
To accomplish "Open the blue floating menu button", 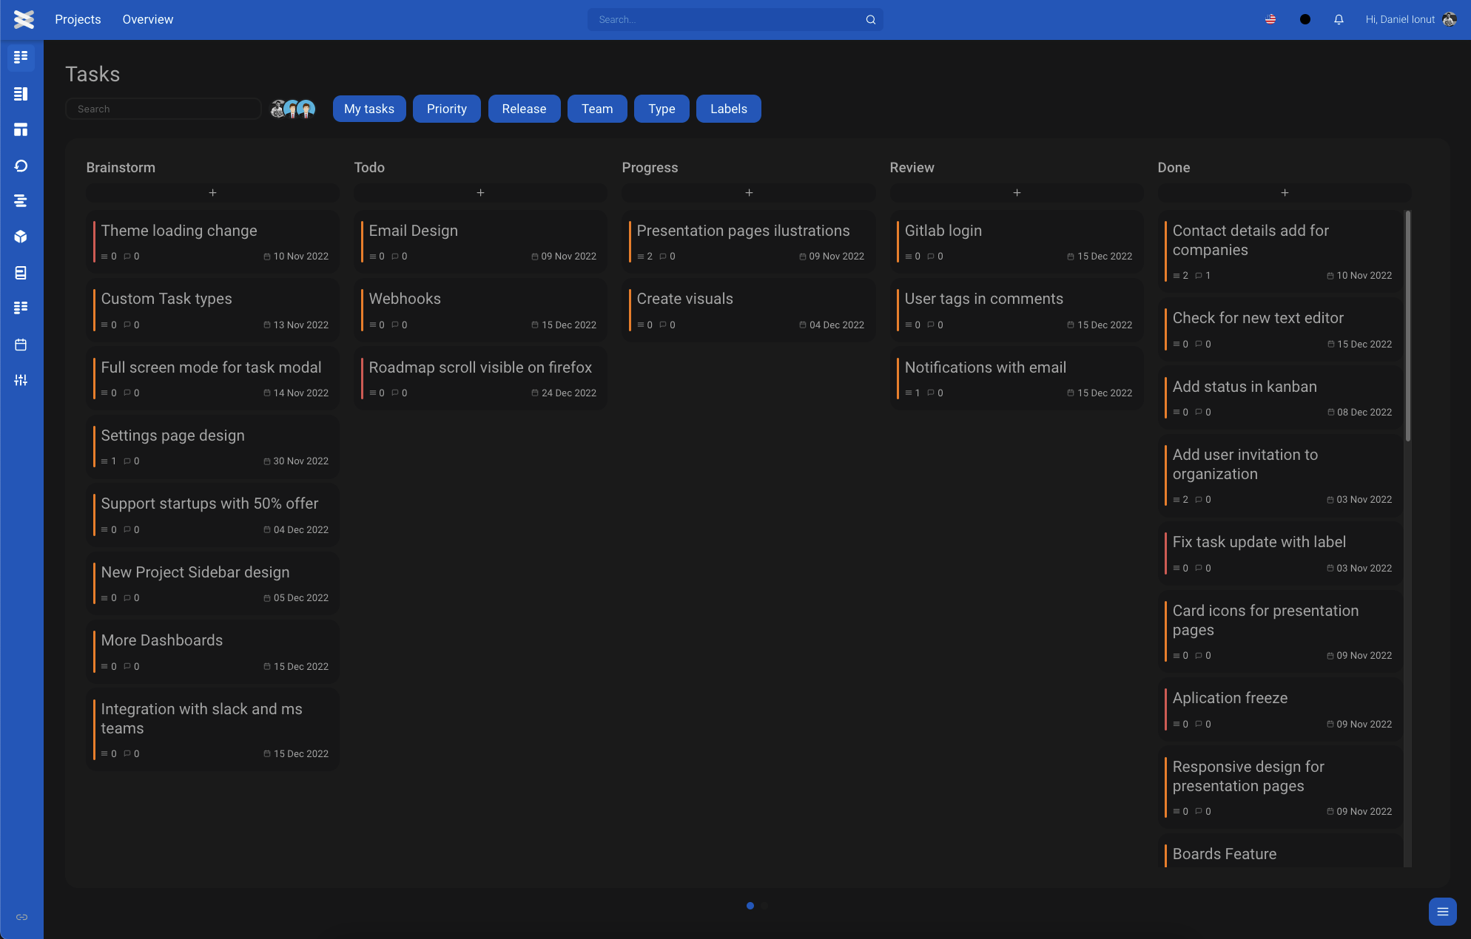I will click(x=1442, y=912).
